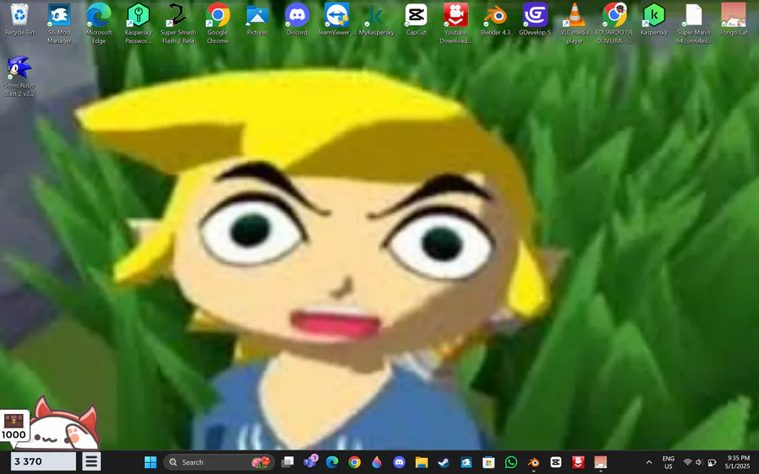
Task: Select the Blender 4.3 desktop icon
Action: [x=495, y=19]
